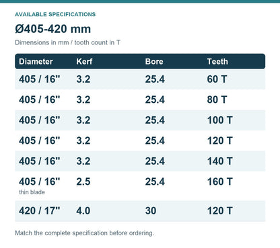Click the 'AVAILABLE SPECIFICATIONS' heading label
The height and width of the screenshot is (248, 280).
click(x=55, y=14)
